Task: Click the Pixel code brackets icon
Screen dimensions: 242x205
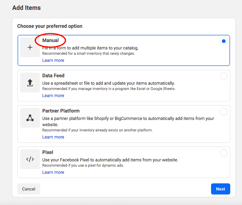Action: pos(30,159)
